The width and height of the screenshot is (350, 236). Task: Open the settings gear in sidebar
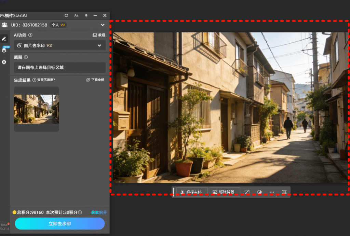(4, 62)
